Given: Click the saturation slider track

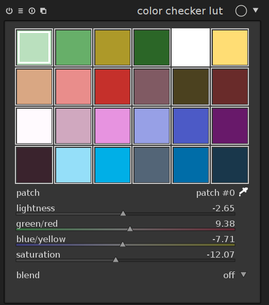Looking at the screenshot, I should click(126, 260).
